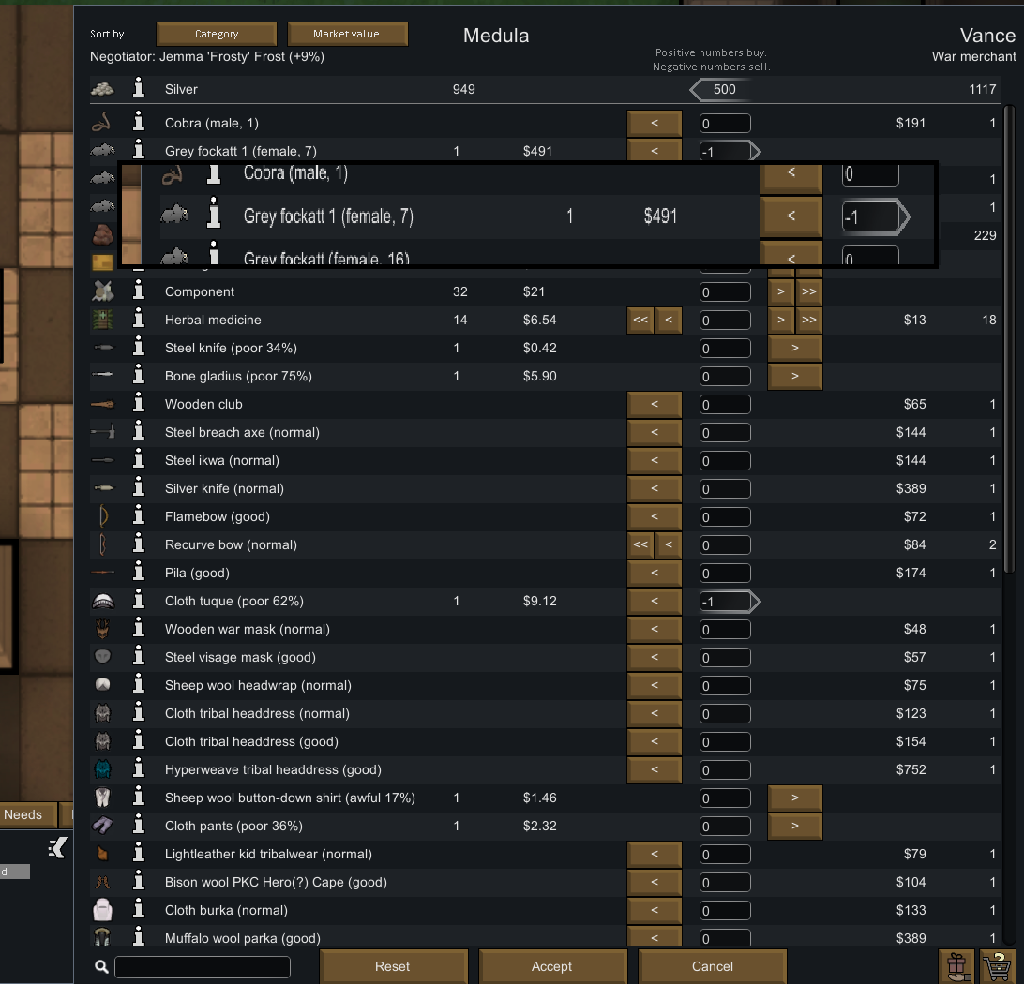Sell all Components with the >> button
1024x984 pixels.
pyautogui.click(x=809, y=291)
